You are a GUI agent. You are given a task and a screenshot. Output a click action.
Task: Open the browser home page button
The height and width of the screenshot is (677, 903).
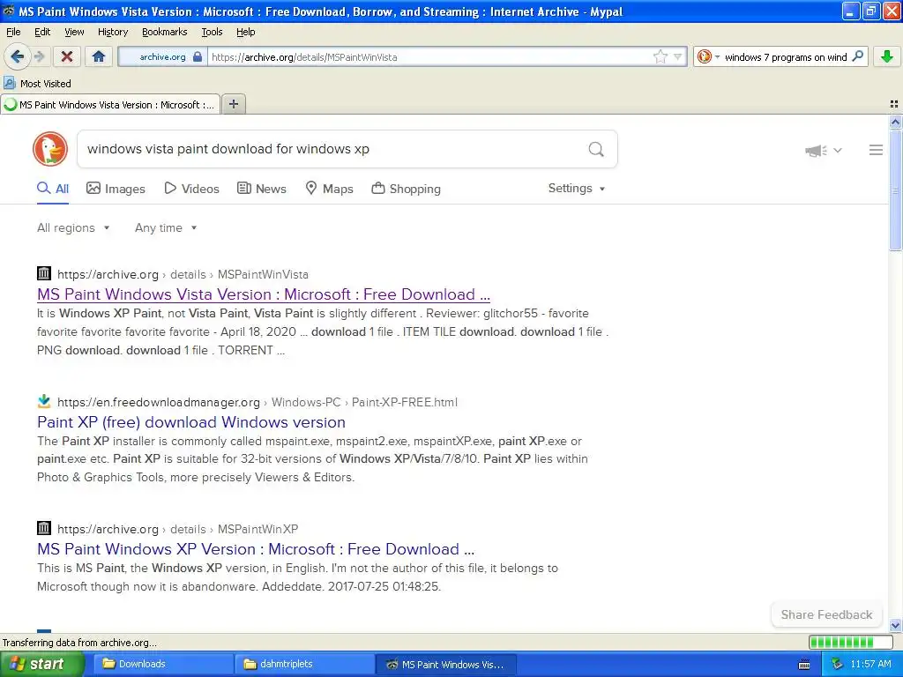(x=99, y=56)
